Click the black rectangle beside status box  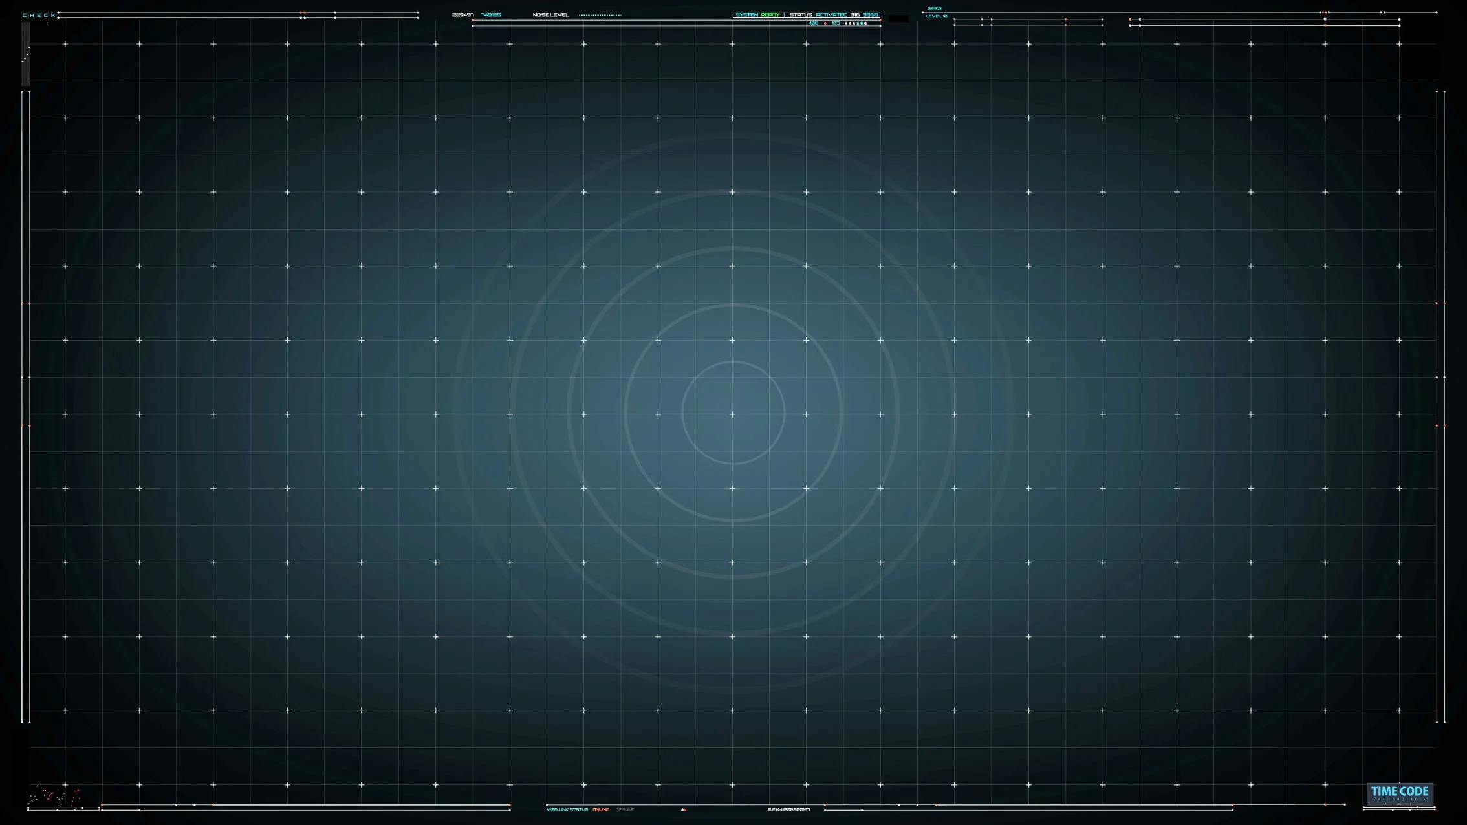coord(898,18)
